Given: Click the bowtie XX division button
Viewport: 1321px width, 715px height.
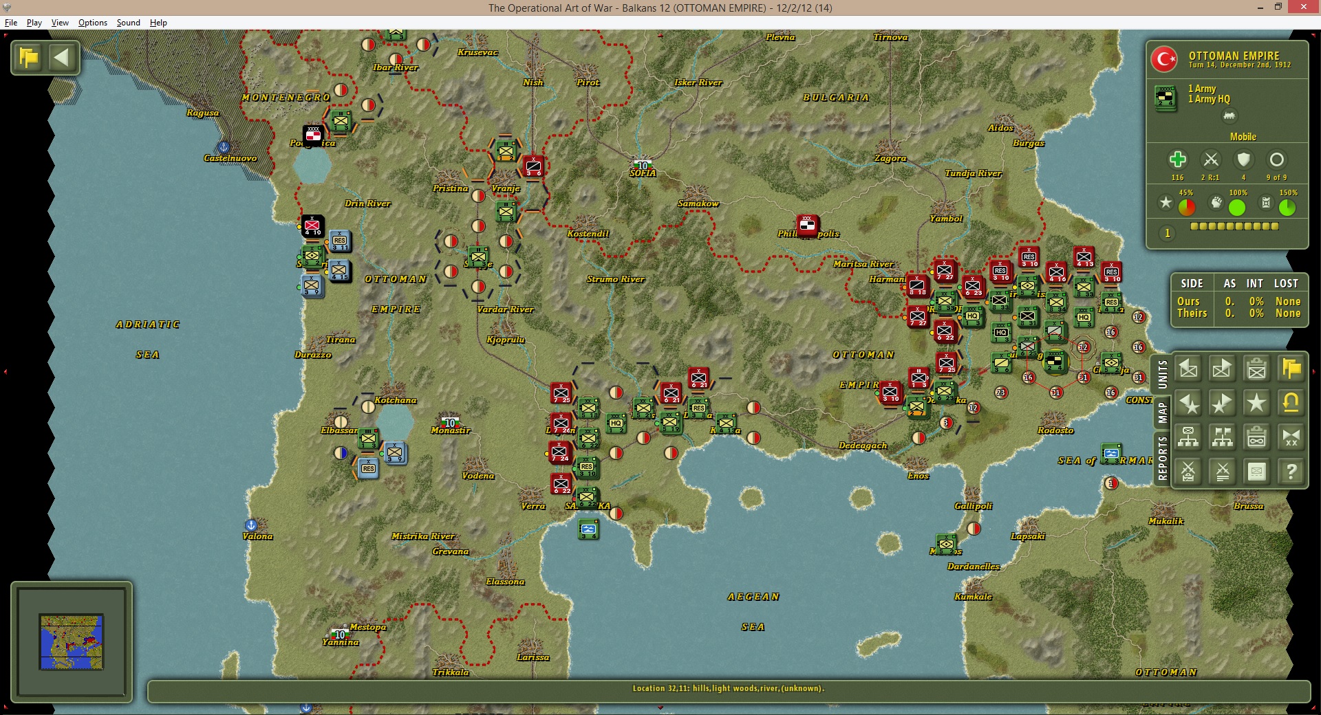Looking at the screenshot, I should pos(1291,437).
